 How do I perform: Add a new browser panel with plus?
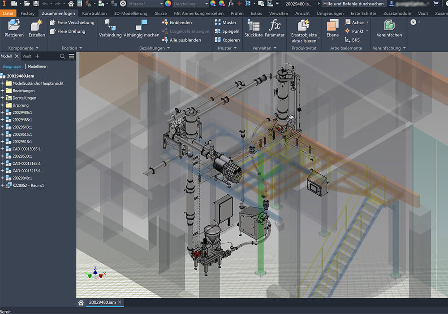click(x=37, y=57)
